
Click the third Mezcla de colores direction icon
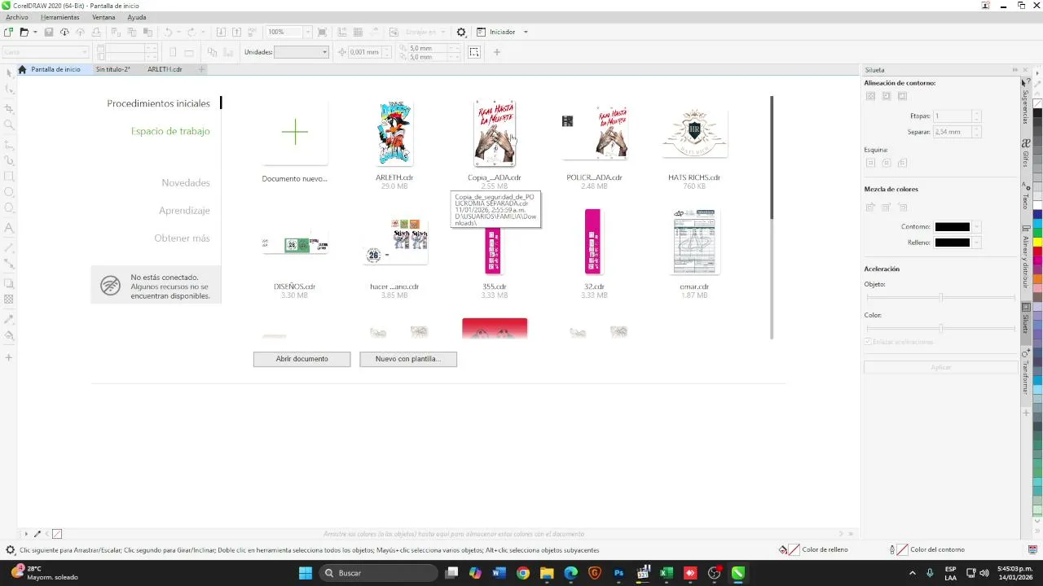point(902,208)
